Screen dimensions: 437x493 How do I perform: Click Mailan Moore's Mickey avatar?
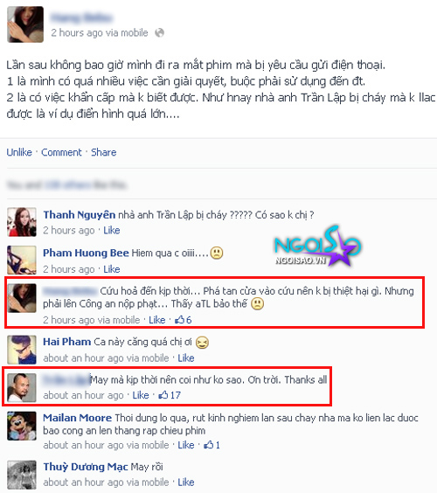click(22, 426)
